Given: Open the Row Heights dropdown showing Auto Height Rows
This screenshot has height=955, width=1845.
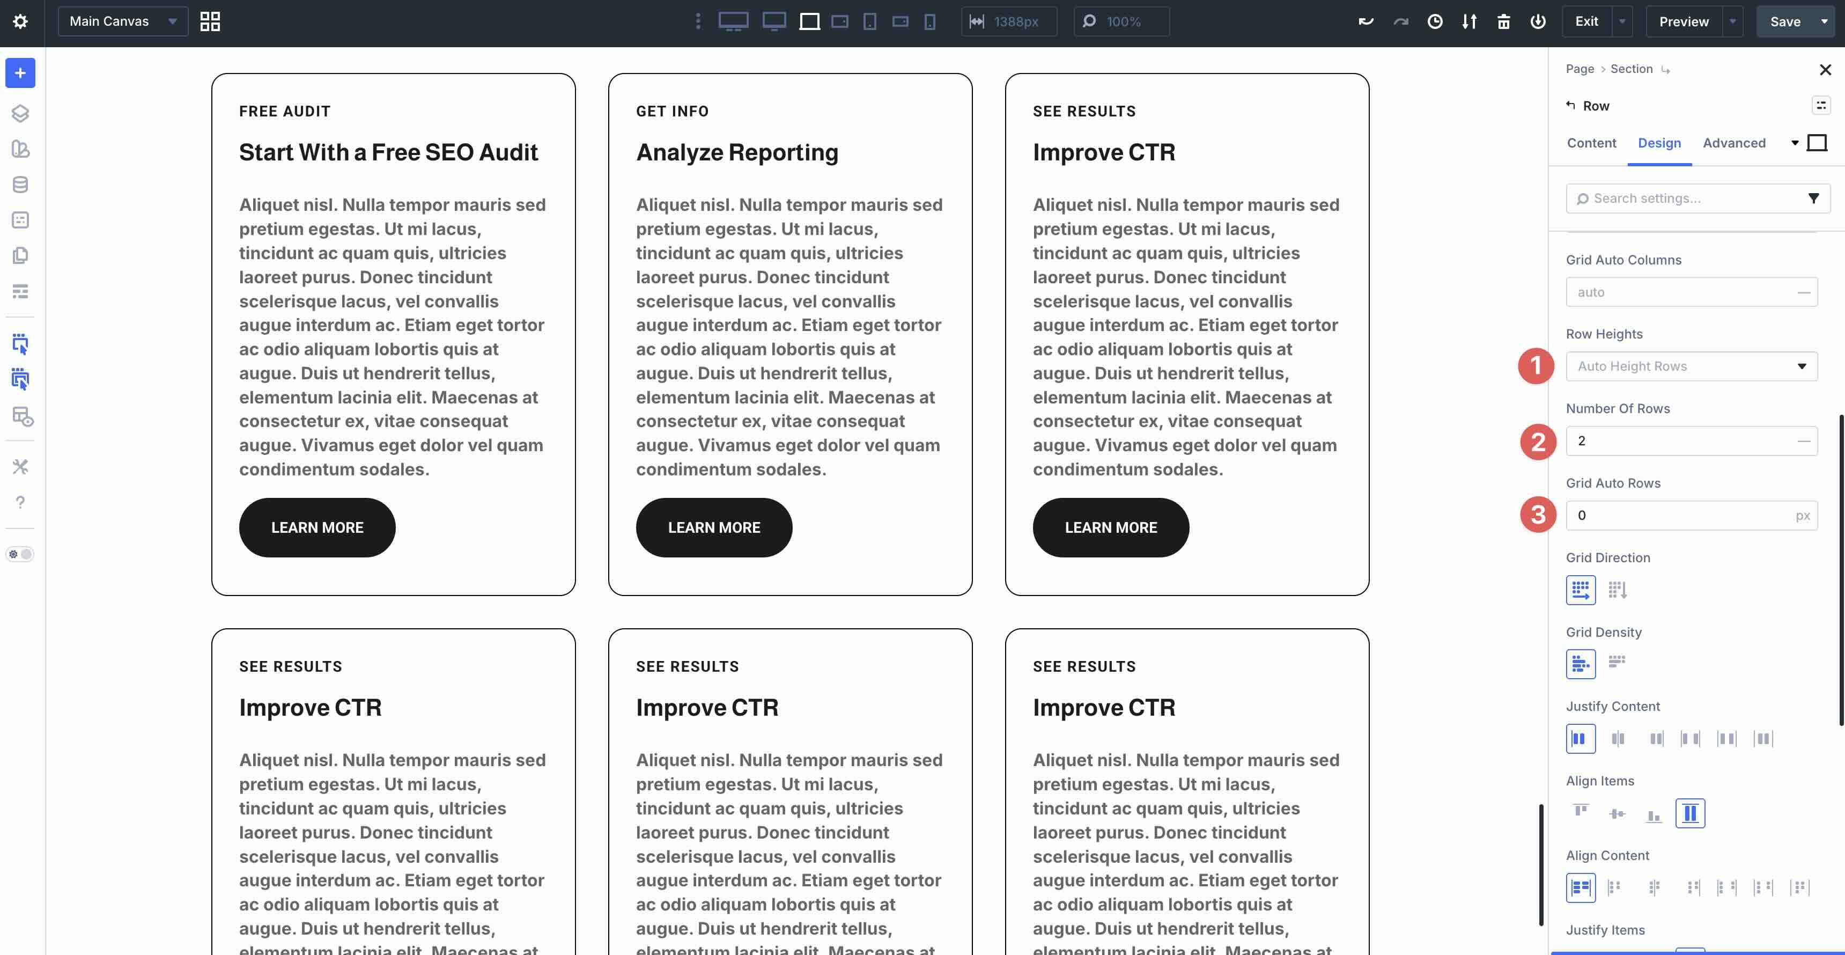Looking at the screenshot, I should point(1692,366).
